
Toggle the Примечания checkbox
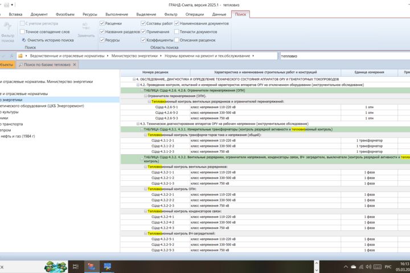(x=143, y=32)
